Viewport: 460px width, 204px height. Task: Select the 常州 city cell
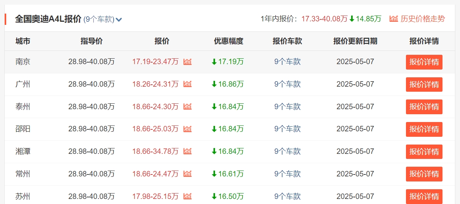pos(23,174)
